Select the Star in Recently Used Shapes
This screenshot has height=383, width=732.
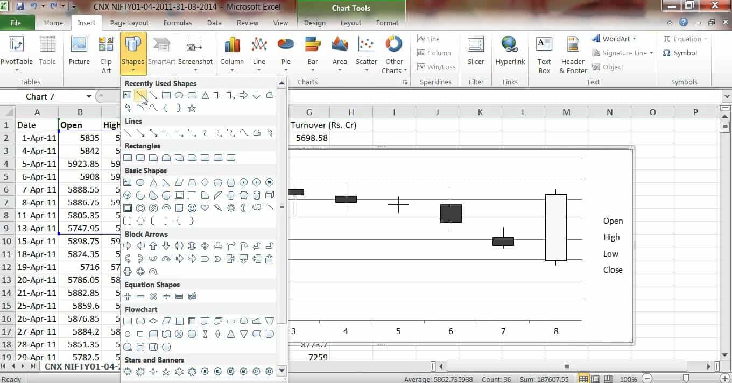tap(192, 108)
